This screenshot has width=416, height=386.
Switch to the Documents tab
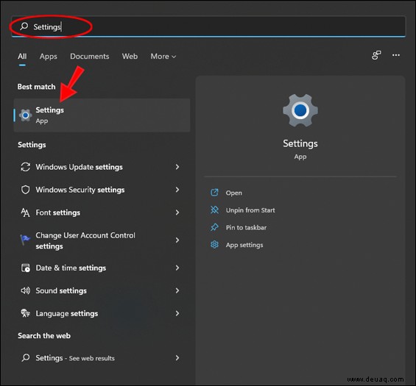90,56
